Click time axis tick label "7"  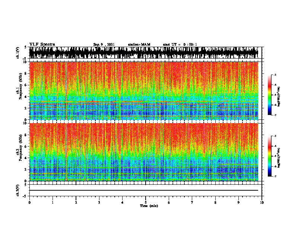pos(192,203)
